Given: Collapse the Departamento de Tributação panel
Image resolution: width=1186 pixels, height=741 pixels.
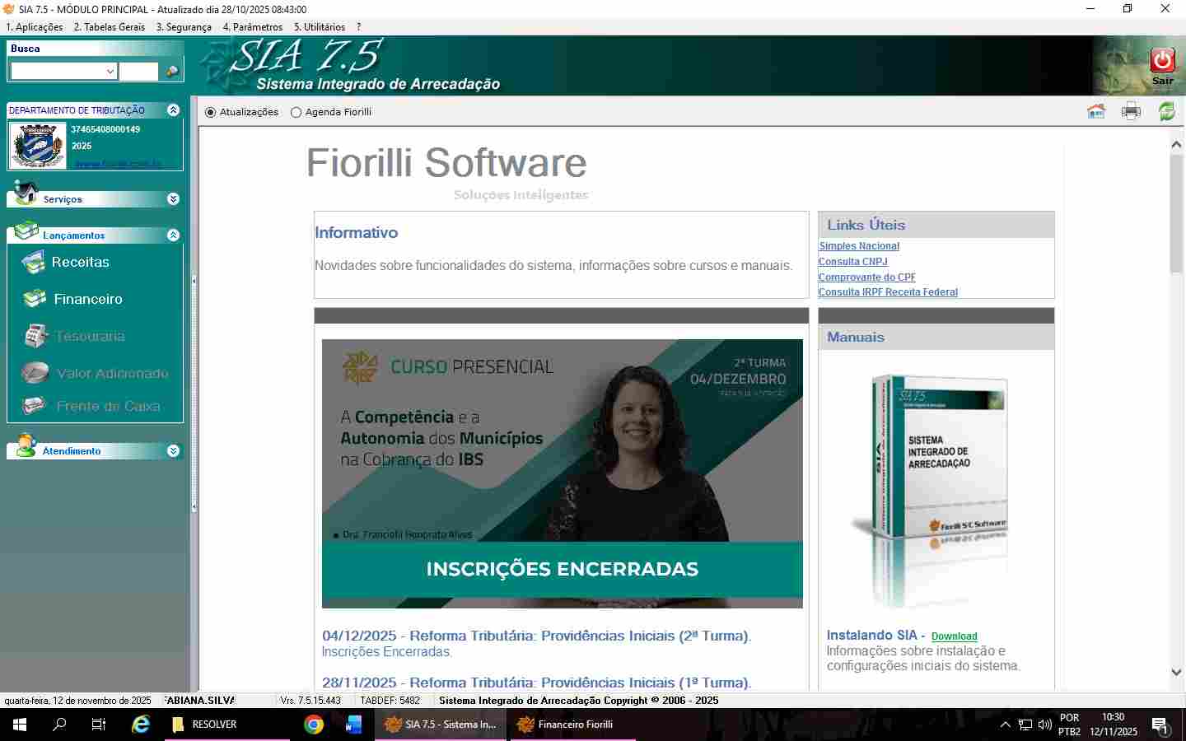Looking at the screenshot, I should coord(173,110).
